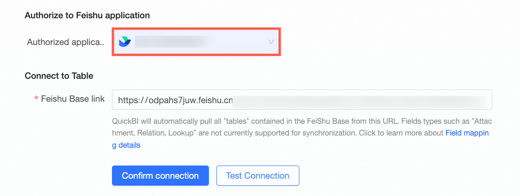Select the blurred application name in dropdown
The height and width of the screenshot is (196, 520).
(172, 42)
